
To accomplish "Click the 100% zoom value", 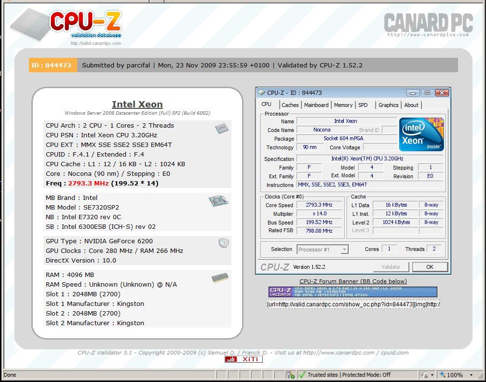I will 454,375.
